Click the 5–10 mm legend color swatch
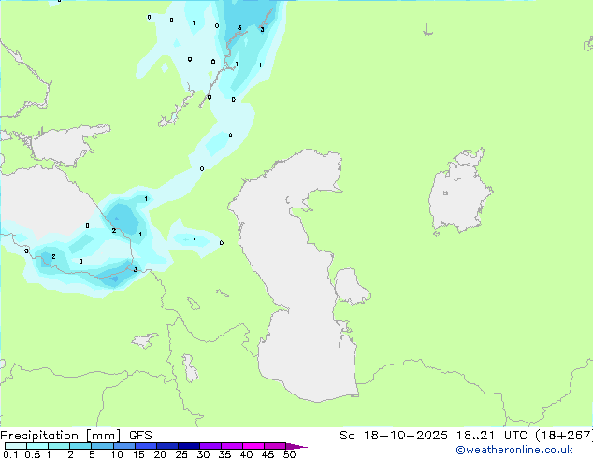 (x=102, y=446)
